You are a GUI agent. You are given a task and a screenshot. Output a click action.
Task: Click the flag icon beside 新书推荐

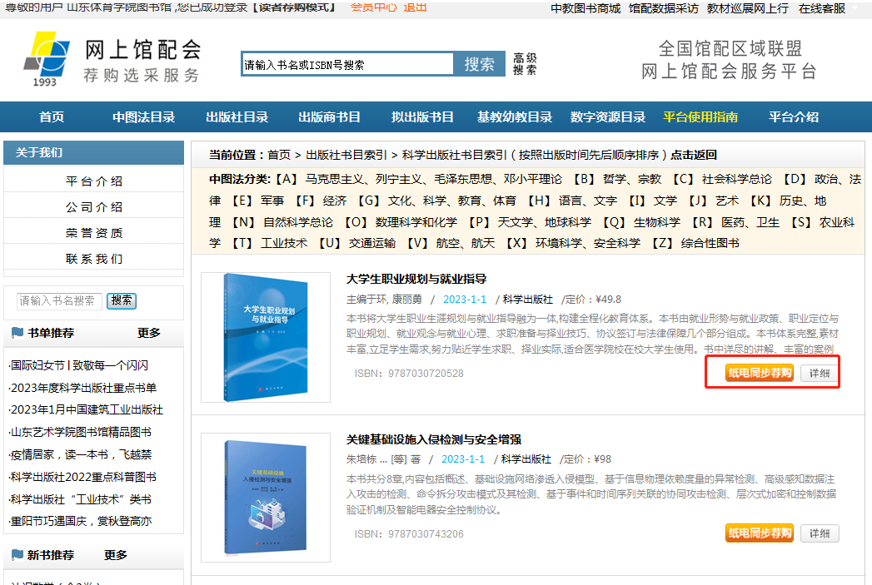(x=17, y=555)
